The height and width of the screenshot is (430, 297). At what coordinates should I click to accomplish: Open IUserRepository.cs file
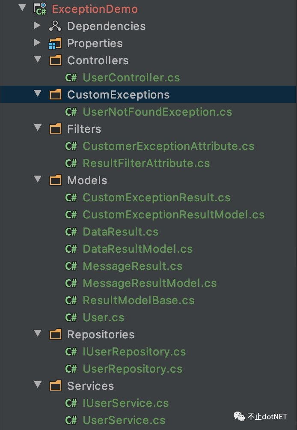(134, 352)
